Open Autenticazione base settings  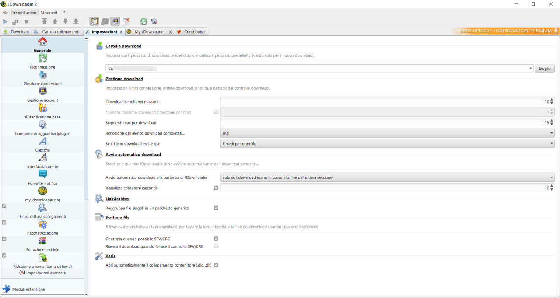[42, 111]
